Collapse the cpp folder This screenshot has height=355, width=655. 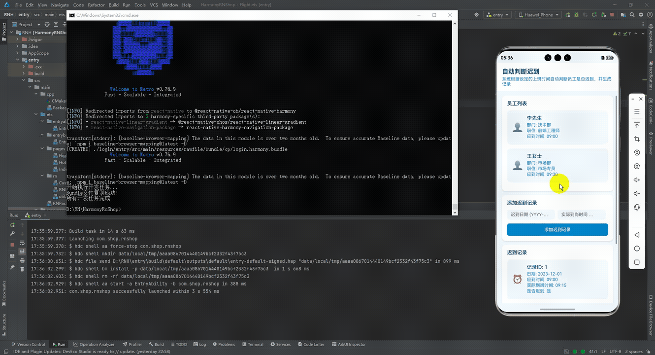coord(35,94)
